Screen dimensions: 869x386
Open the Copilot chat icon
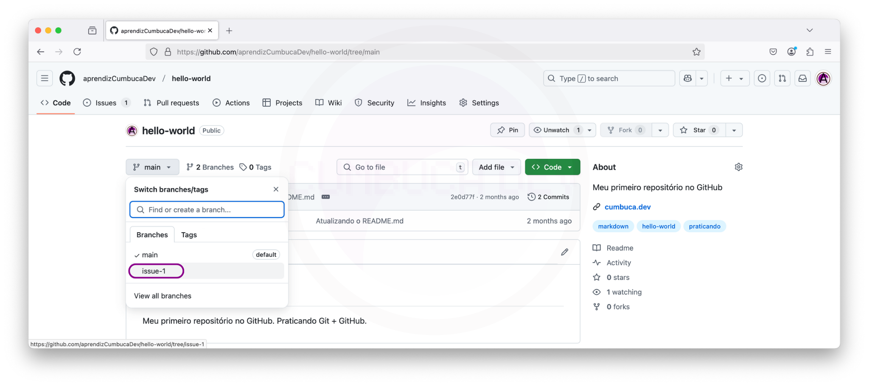click(x=687, y=78)
